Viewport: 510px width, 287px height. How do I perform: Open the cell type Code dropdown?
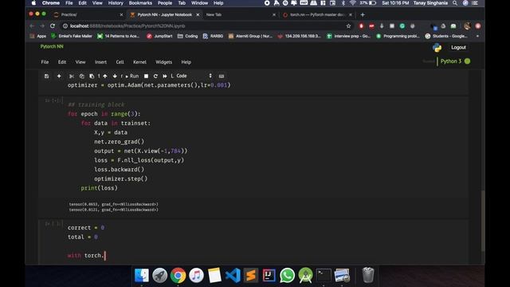tap(194, 76)
